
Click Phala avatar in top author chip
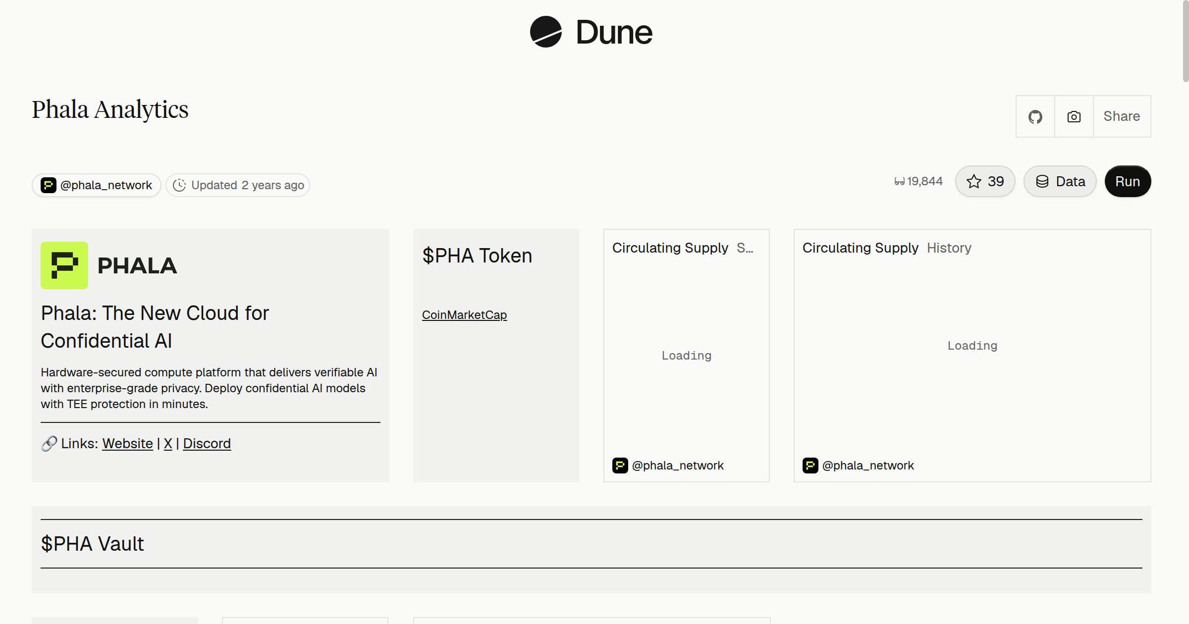(48, 185)
